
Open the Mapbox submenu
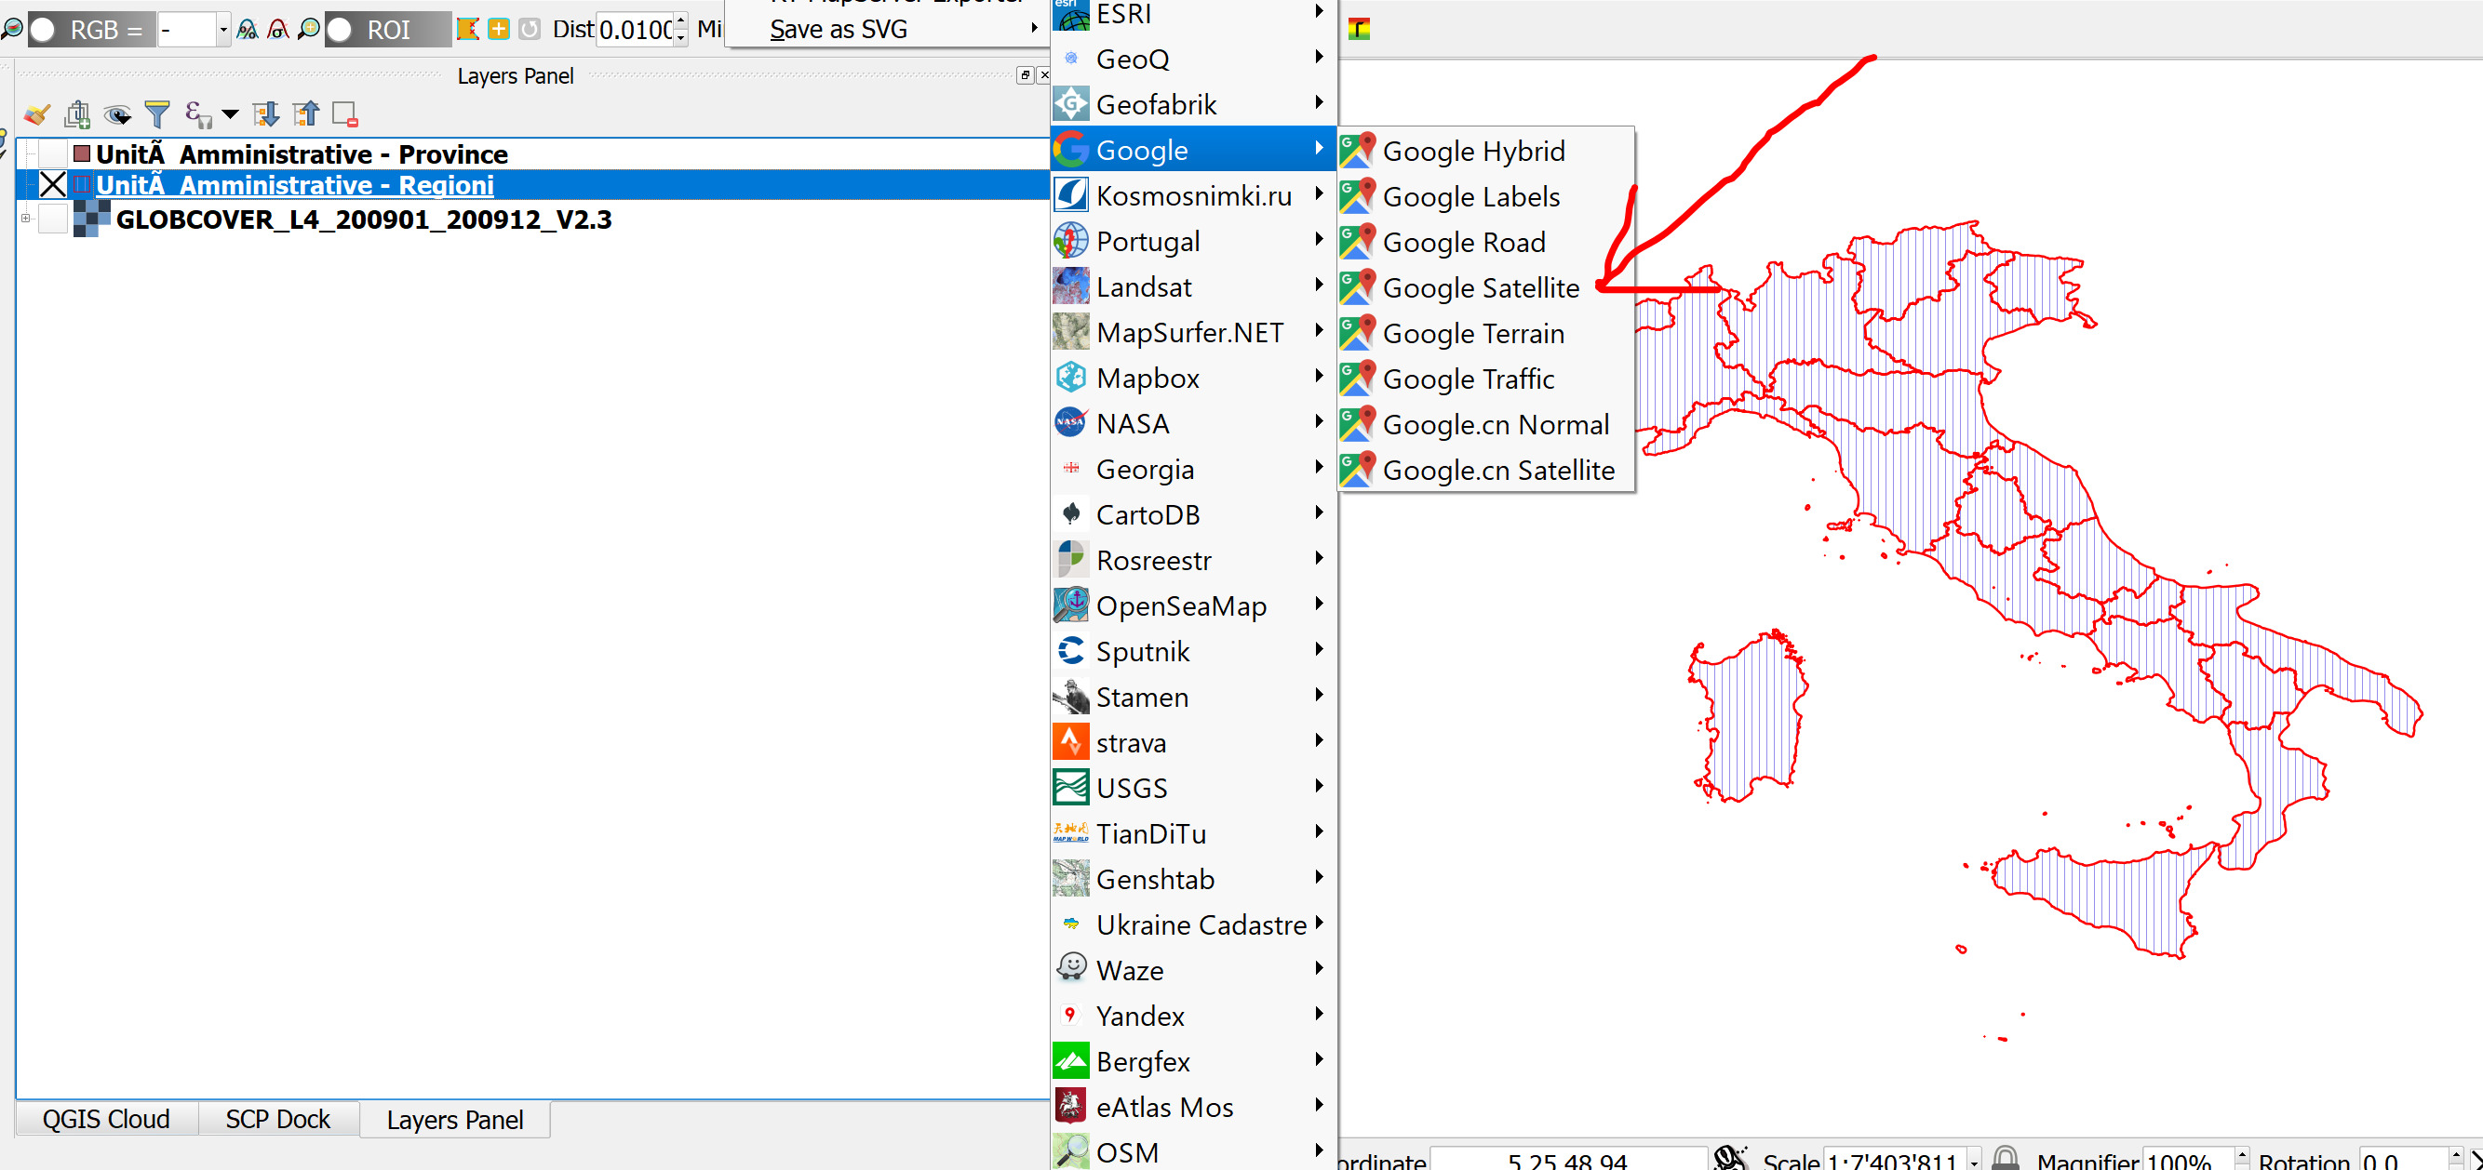(1193, 378)
